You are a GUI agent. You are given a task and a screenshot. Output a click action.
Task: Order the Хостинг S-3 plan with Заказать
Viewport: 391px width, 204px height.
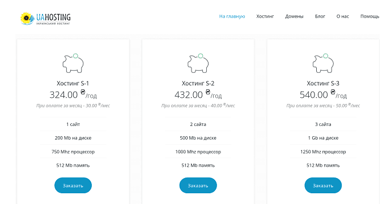pos(323,185)
